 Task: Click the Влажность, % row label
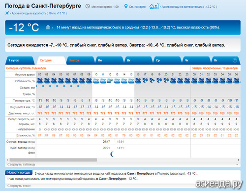(26, 135)
